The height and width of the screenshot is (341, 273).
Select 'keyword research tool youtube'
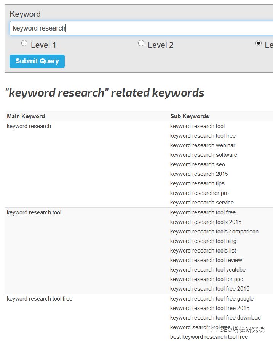[208, 270]
